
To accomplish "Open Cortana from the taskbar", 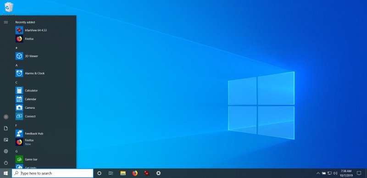I will click(x=99, y=173).
